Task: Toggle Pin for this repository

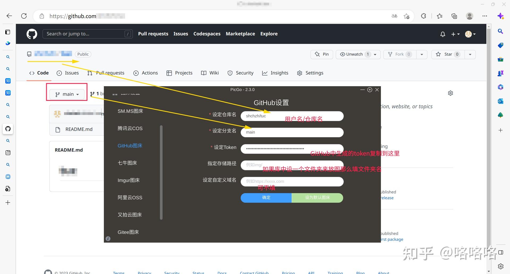Action: coord(321,54)
